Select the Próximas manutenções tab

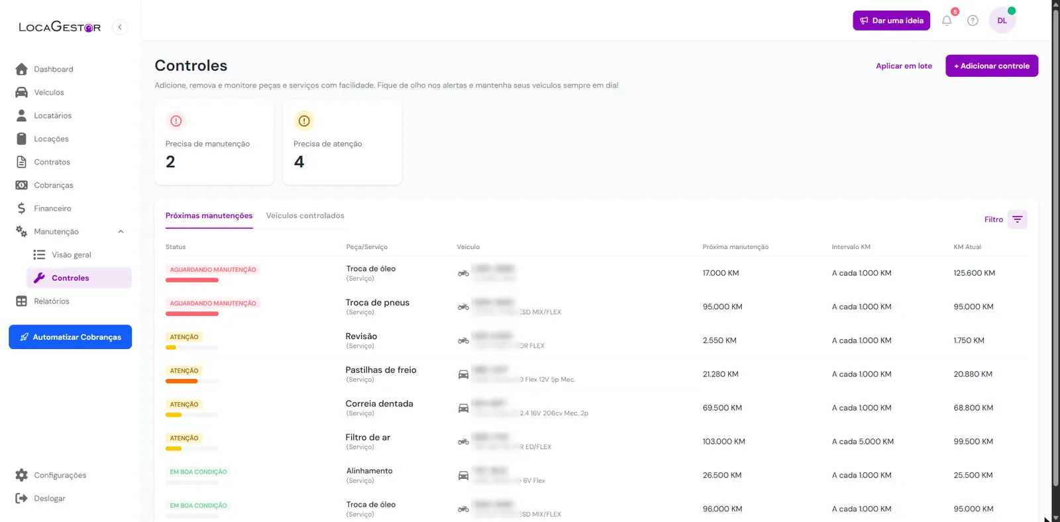pyautogui.click(x=209, y=215)
